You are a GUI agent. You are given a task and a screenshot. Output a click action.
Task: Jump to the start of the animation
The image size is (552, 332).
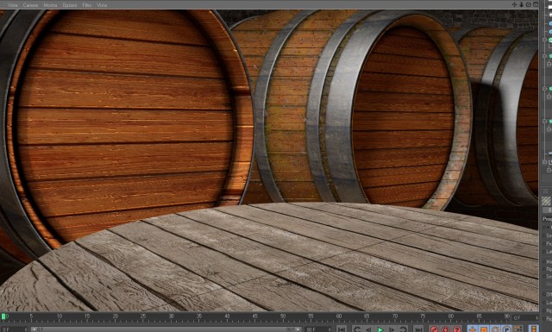342,329
